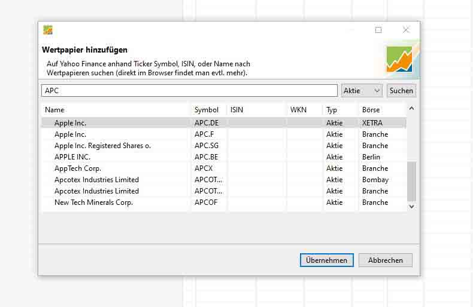Click the Berlin exchange cell
This screenshot has height=307, width=473.
(x=371, y=157)
